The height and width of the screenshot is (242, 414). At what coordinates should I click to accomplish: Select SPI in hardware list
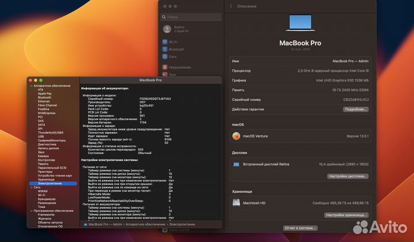click(40, 129)
